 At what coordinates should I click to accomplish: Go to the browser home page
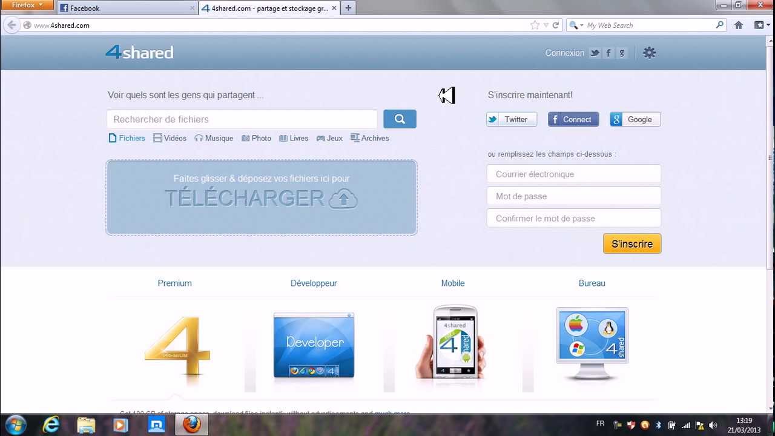(x=739, y=25)
